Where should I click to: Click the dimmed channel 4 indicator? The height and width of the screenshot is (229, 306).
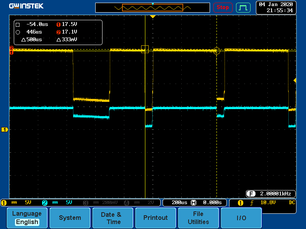127,203
